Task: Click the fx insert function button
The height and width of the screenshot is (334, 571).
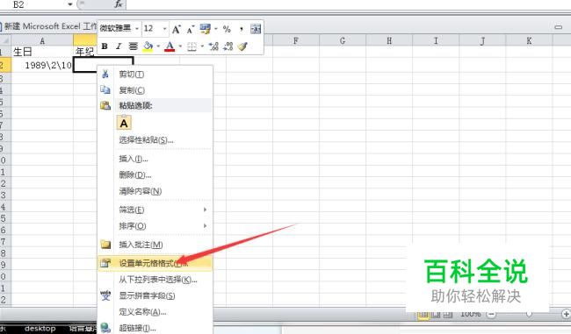Action: (119, 4)
